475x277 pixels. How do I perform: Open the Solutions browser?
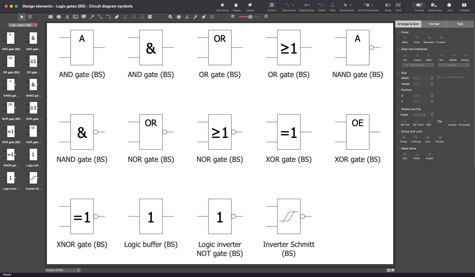point(223,7)
